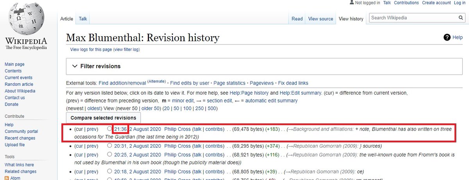Show 20 revisions per page
The height and width of the screenshot is (180, 469).
[x=167, y=108]
